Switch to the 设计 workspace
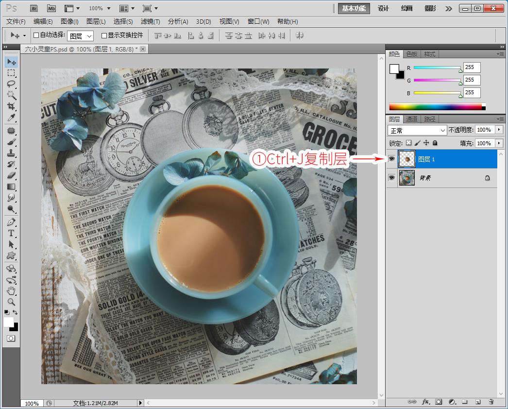The image size is (508, 409). tap(383, 8)
